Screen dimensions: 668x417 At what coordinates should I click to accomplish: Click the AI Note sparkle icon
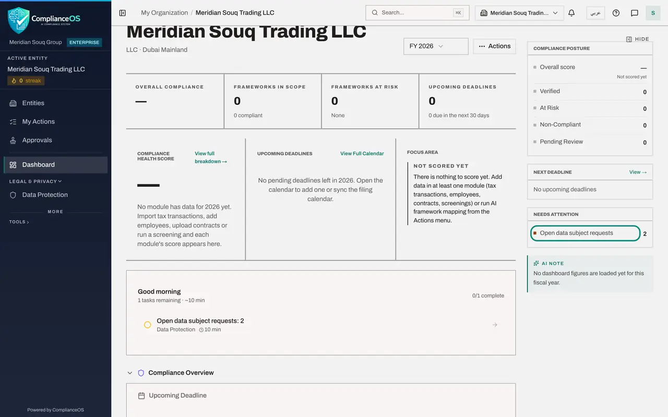(x=536, y=263)
